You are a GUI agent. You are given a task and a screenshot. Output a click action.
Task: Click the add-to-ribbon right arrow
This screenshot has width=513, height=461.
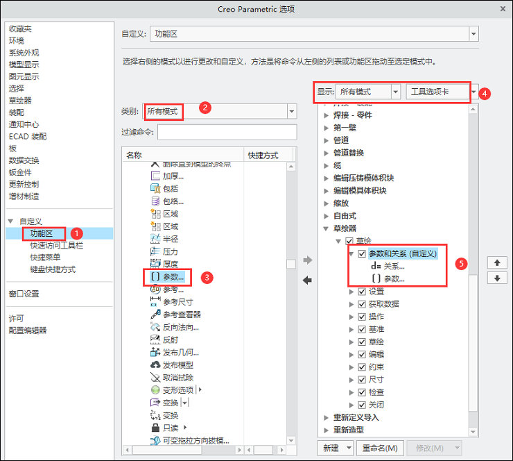tap(308, 260)
